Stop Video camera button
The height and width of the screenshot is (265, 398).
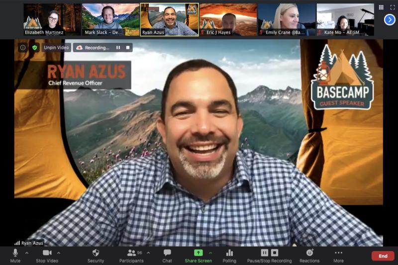[x=47, y=256]
